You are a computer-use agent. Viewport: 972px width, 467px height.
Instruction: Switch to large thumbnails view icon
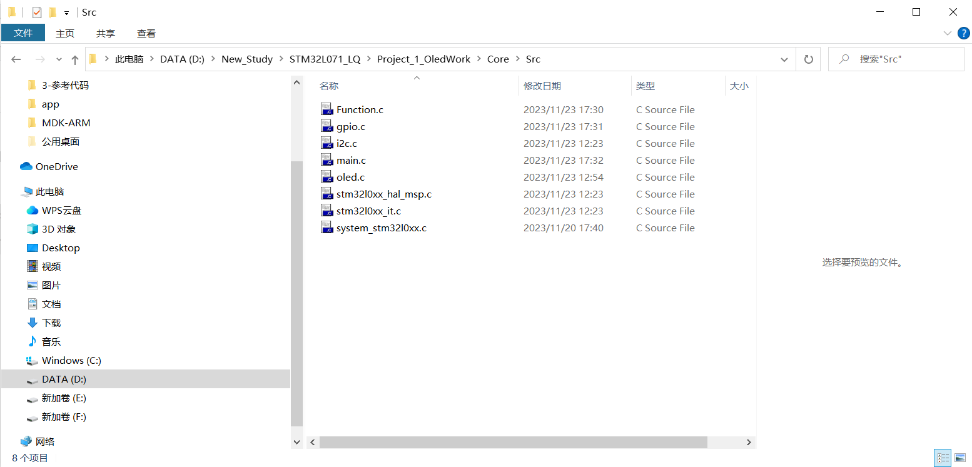click(x=959, y=458)
